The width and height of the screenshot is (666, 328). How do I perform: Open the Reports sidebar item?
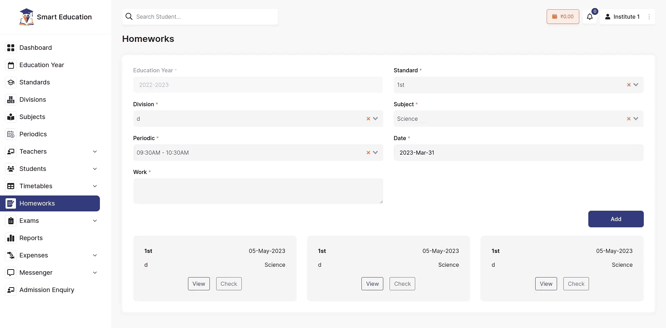point(31,238)
